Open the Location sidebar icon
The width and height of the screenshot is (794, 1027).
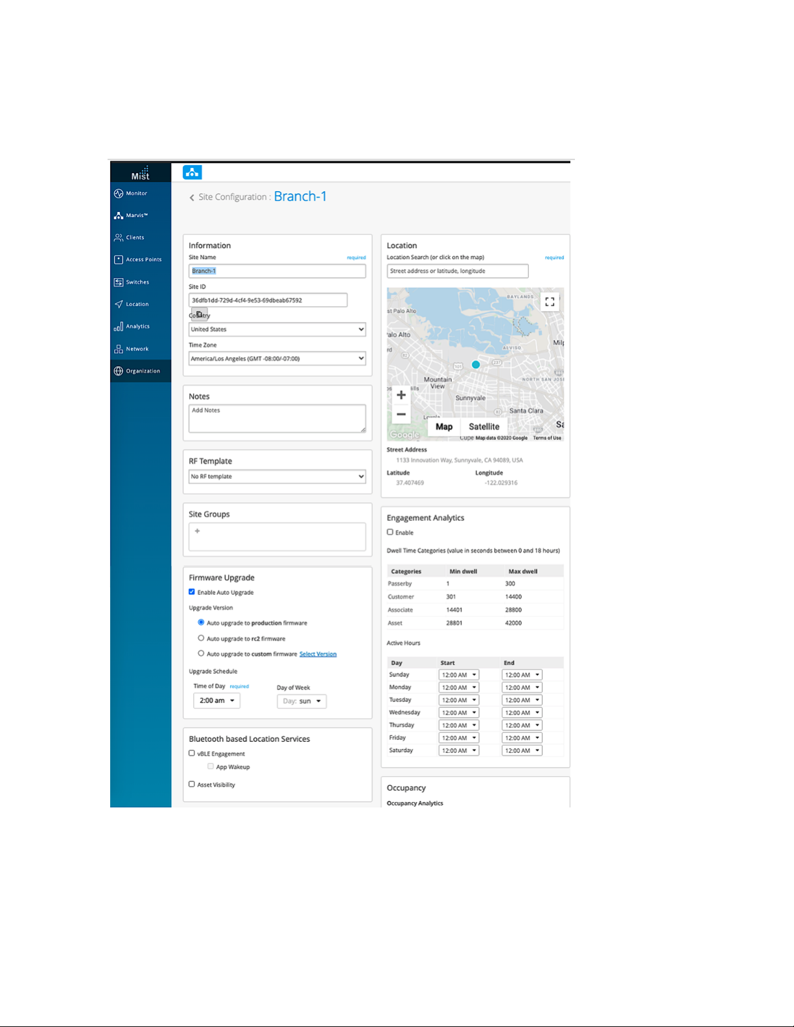[x=119, y=304]
